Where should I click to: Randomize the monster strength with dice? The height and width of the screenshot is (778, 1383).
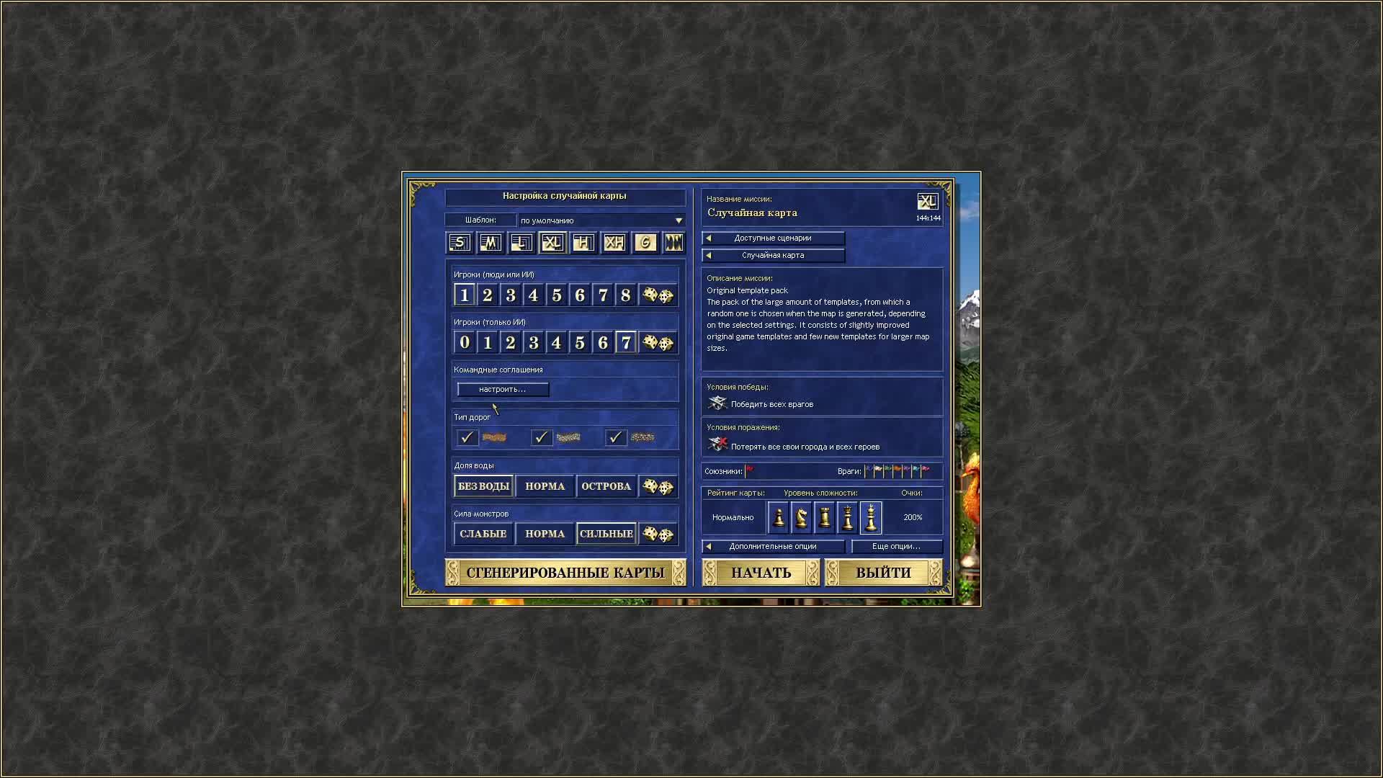coord(658,534)
